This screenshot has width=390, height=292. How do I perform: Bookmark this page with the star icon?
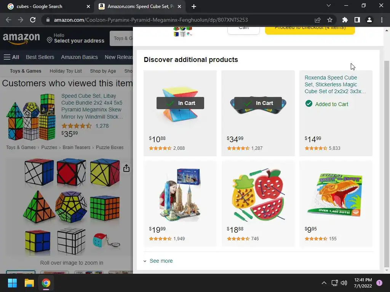click(x=329, y=20)
